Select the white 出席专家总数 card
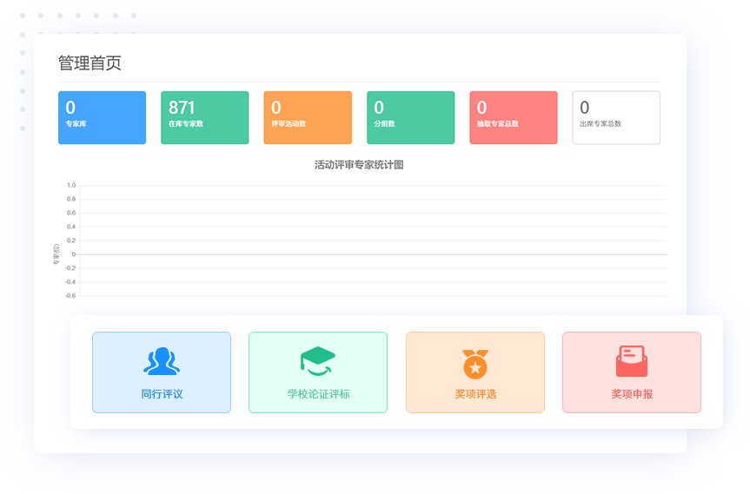Screen dimensions: 750x494 coord(616,117)
